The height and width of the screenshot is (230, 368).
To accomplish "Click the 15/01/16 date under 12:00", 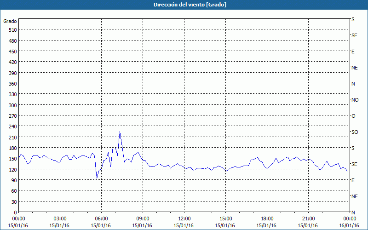I will coord(184,225).
